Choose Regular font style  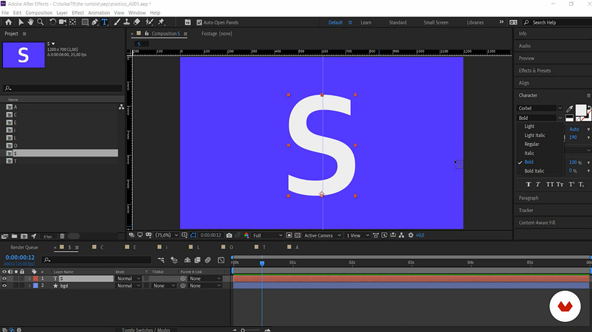coord(531,144)
